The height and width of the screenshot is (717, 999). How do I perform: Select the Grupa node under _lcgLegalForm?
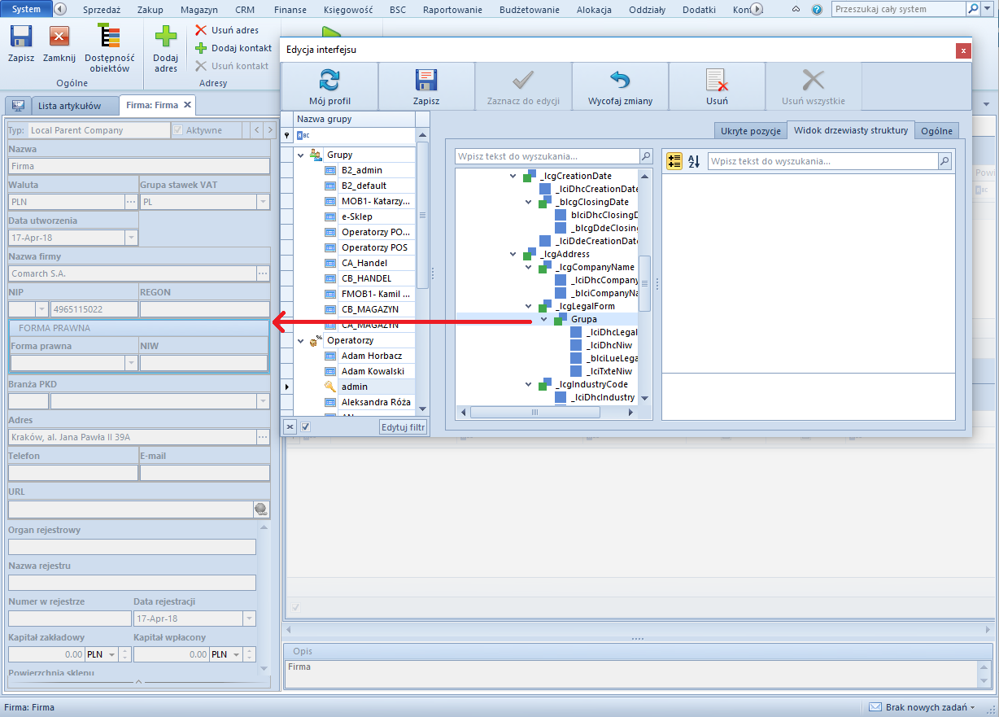pyautogui.click(x=583, y=319)
